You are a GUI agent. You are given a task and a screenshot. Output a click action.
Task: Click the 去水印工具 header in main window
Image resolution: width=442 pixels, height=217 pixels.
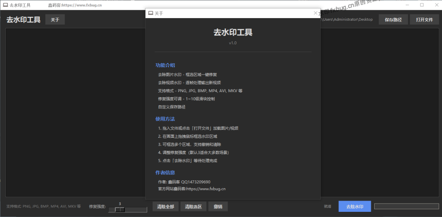coord(23,20)
